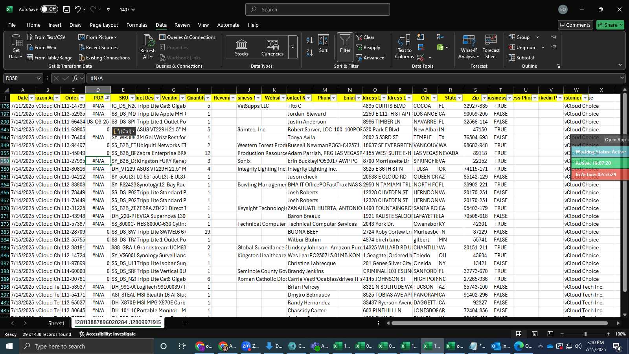The width and height of the screenshot is (629, 354).
Task: Switch to the Home tab
Action: click(x=33, y=25)
